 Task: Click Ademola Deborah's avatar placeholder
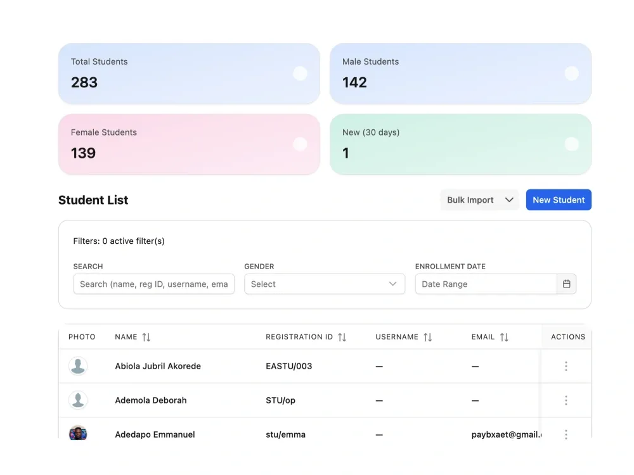(78, 400)
